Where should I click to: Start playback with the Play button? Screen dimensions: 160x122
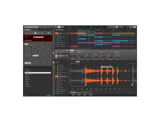59,27
